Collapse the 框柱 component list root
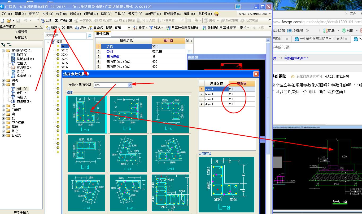This screenshot has height=214, width=362. pyautogui.click(x=48, y=42)
